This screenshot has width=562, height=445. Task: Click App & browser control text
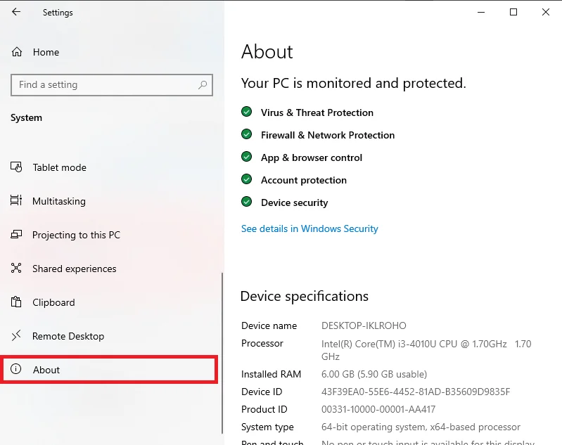tap(312, 157)
